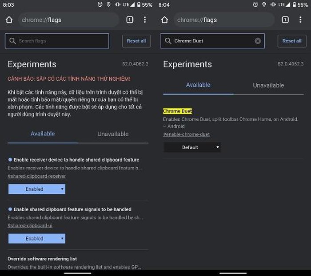
Task: Tap the home icon in left screenshot
Action: click(9, 20)
